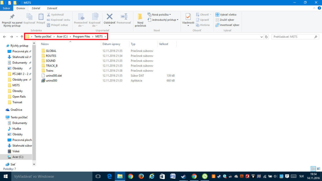The height and width of the screenshot is (181, 322).
Task: Open Steam from the taskbar
Action: pos(183,176)
